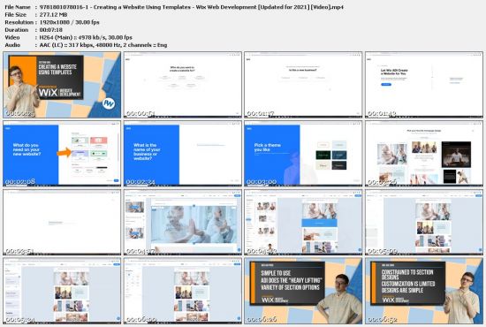This screenshot has height=327, width=486.
Task: Click the resolution value 1920x1080 / 30.00 fps
Action: pyautogui.click(x=70, y=22)
